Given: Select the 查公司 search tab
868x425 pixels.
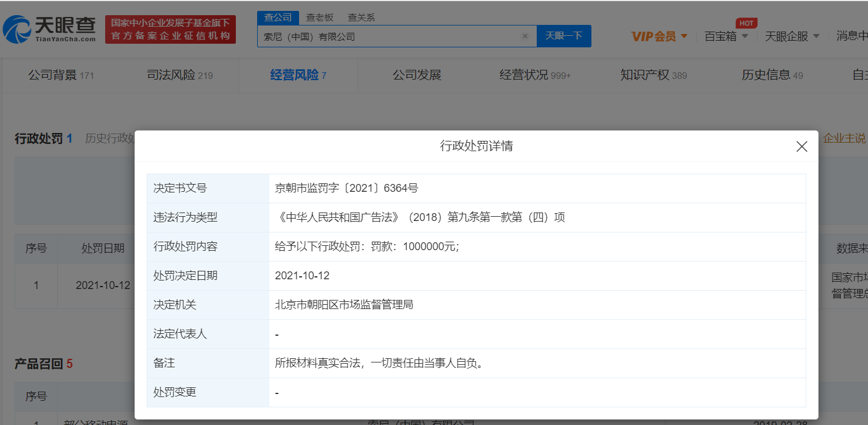Looking at the screenshot, I should tap(278, 18).
